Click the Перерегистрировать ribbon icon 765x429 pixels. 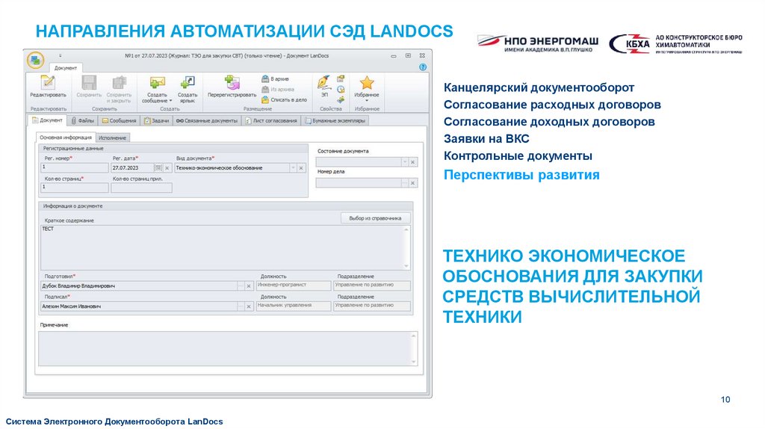coord(232,83)
